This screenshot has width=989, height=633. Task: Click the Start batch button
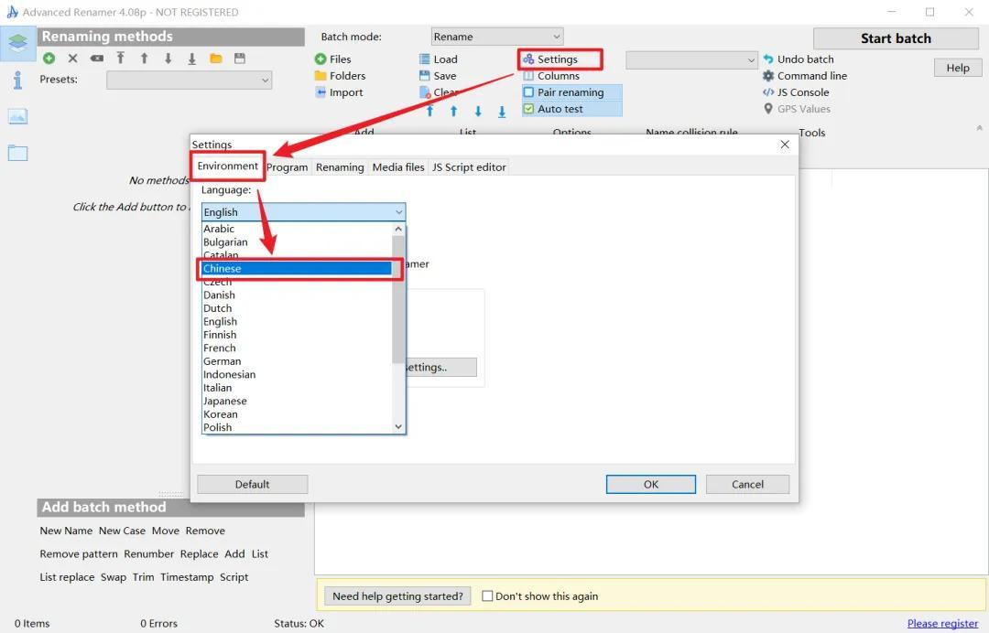(895, 38)
